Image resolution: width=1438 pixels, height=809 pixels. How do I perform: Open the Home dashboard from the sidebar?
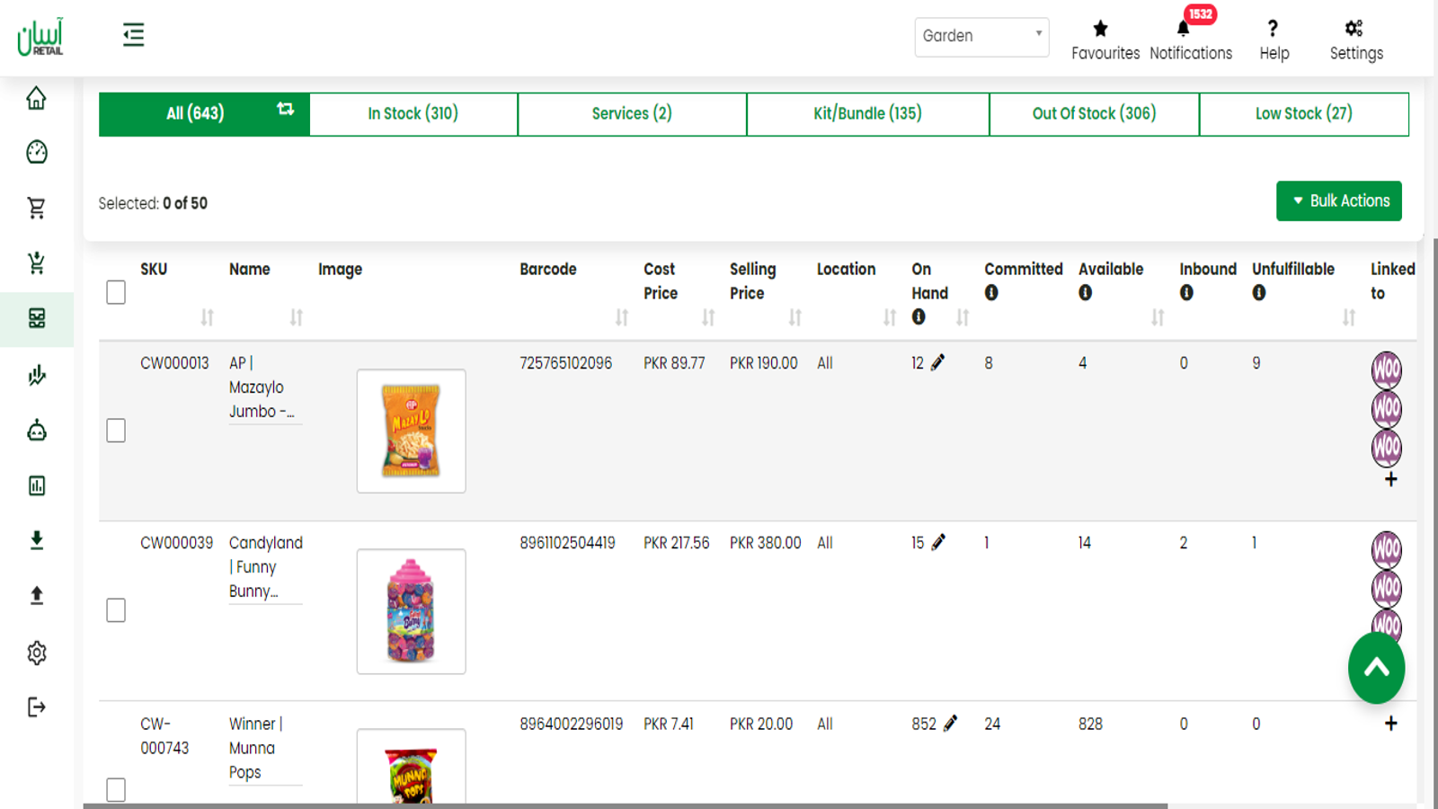(36, 99)
